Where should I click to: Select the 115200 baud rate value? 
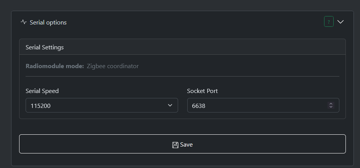[41, 106]
